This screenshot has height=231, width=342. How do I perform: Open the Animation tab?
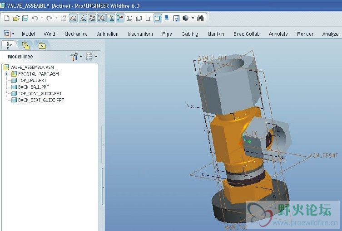coord(108,34)
